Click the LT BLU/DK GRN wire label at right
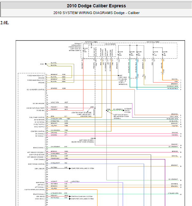Image resolution: width=192 pixels, height=206 pixels. tap(173, 193)
